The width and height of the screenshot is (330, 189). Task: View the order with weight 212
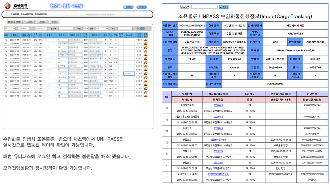[x=6, y=62]
